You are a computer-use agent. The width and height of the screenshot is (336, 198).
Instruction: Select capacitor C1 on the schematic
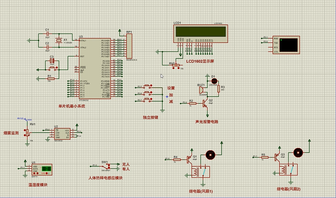coord(48,34)
